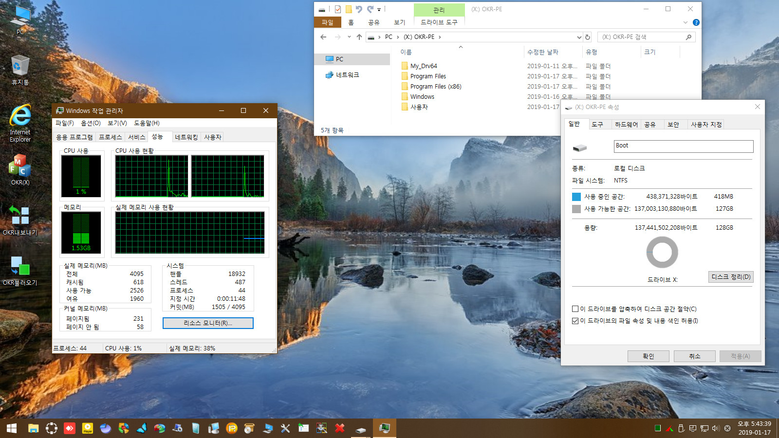Viewport: 779px width, 438px height.
Task: Open 보기(V) menu in Task Manager
Action: [x=117, y=123]
